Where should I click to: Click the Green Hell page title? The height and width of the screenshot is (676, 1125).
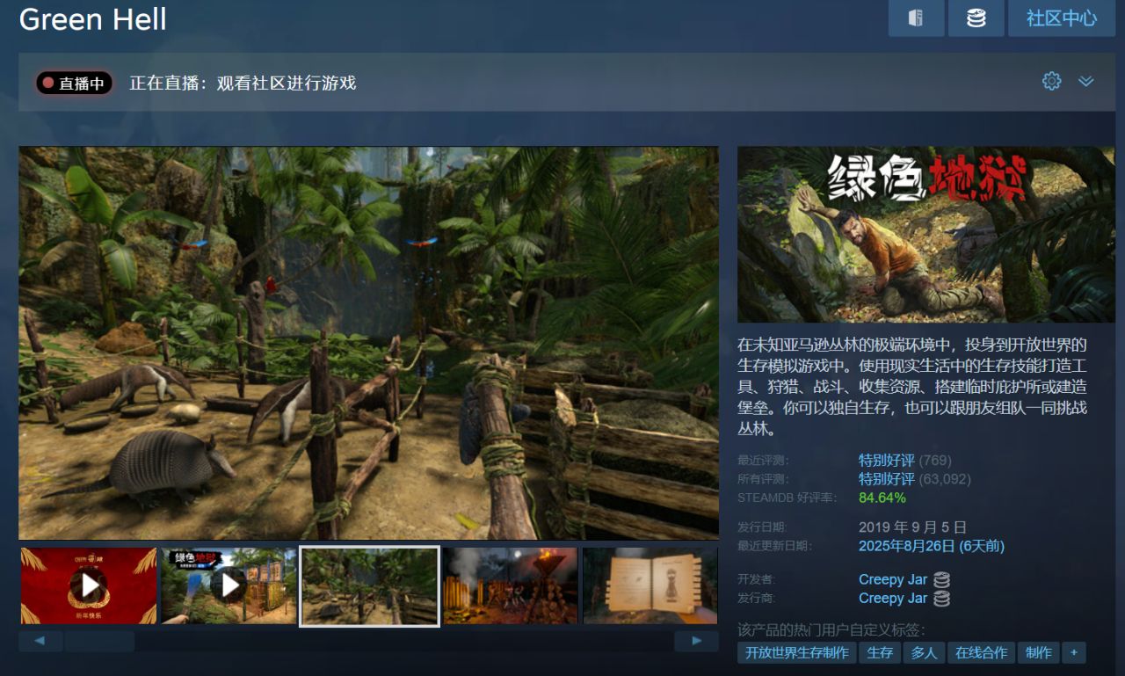(92, 18)
